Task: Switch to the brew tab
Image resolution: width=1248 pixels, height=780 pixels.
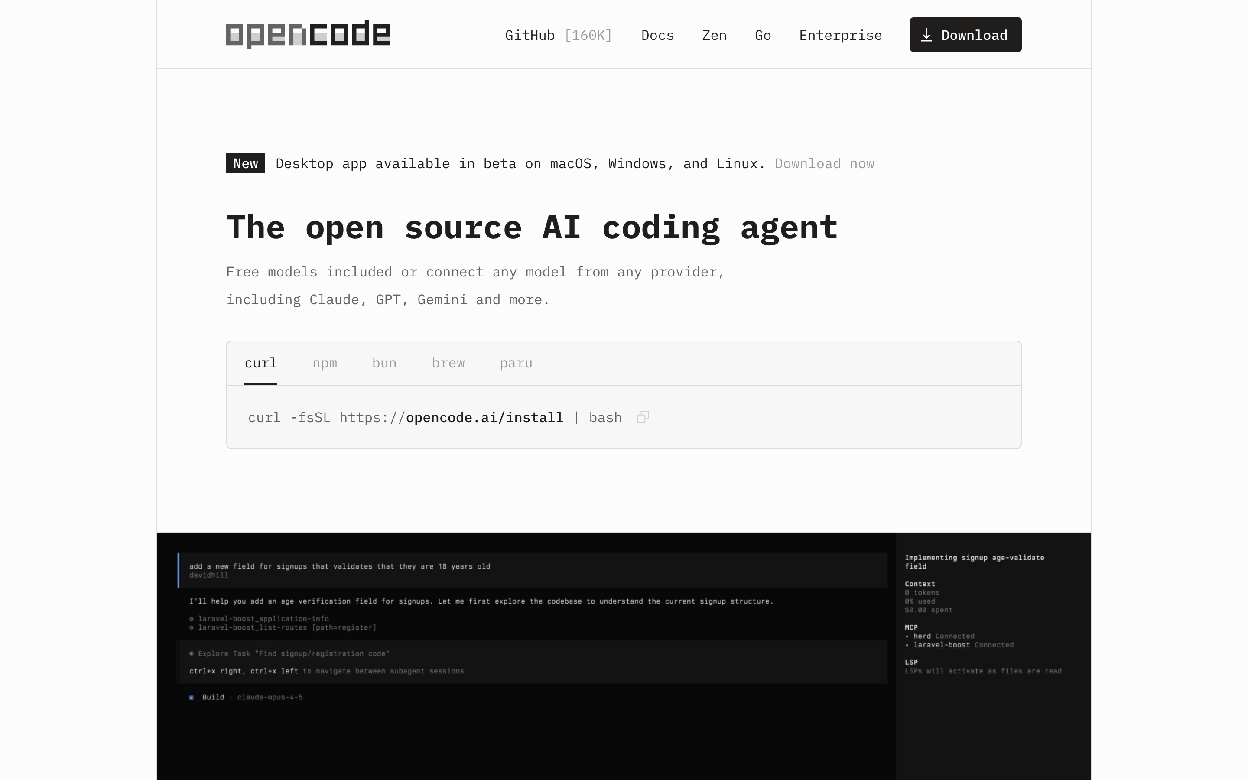Action: click(448, 363)
